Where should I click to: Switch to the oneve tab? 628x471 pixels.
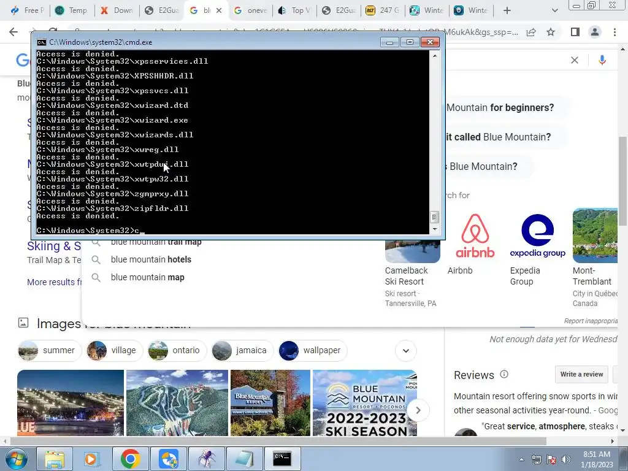tap(251, 10)
